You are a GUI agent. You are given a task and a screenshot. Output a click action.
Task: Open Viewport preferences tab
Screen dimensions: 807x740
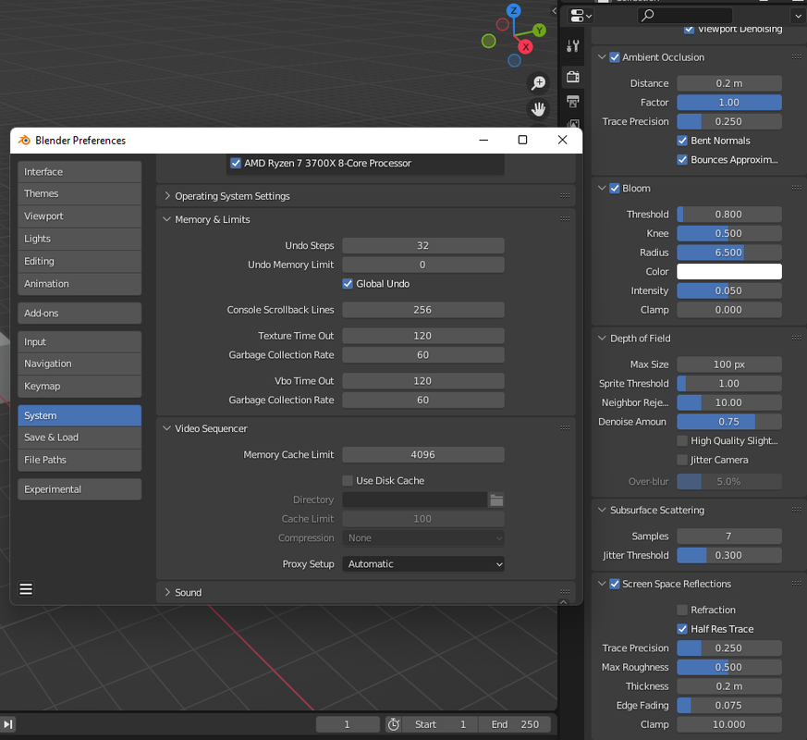(79, 216)
